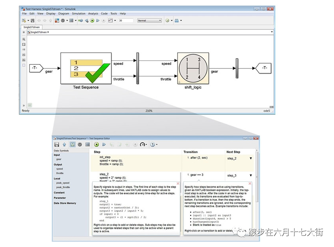Click the Fast Restart icon
The image size is (334, 247).
pos(80,21)
